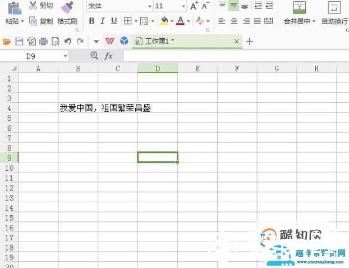Switch to the 工作簿1 tab

point(187,41)
